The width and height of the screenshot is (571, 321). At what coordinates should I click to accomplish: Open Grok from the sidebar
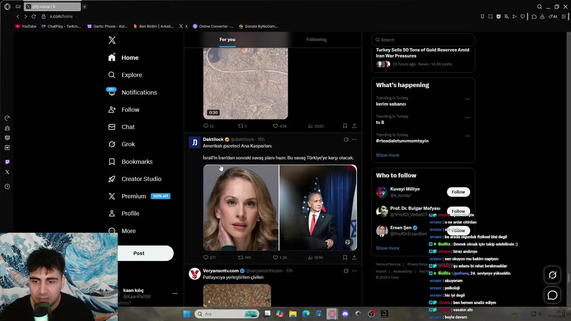click(121, 144)
